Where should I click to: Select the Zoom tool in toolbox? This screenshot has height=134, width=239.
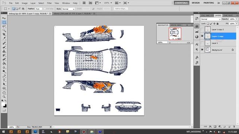4,97
